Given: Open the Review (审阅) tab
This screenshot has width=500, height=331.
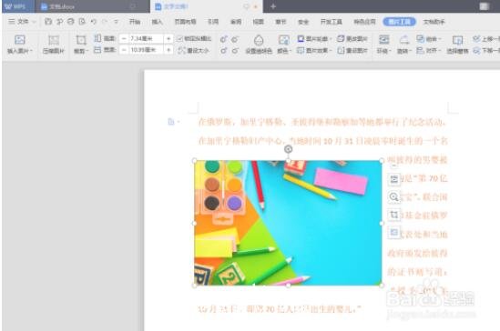Looking at the screenshot, I should click(236, 22).
